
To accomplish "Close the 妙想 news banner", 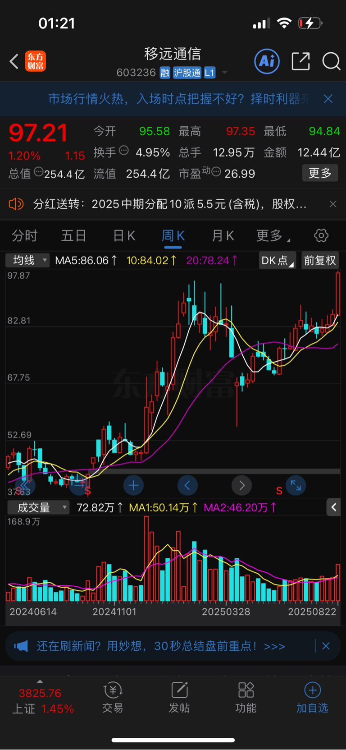I will [x=326, y=646].
